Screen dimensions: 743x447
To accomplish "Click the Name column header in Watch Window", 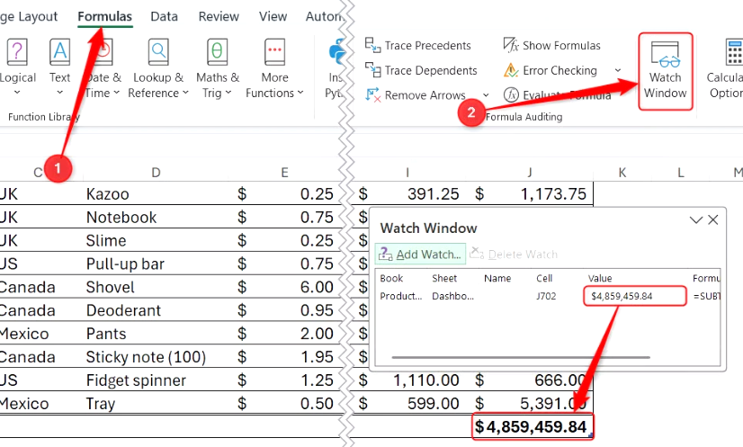I will click(x=497, y=278).
